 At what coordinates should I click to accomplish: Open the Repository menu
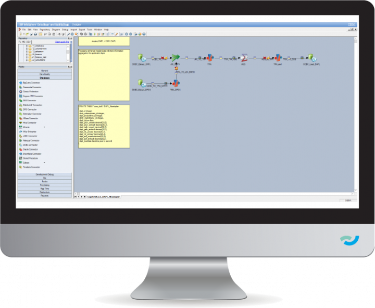click(45, 30)
